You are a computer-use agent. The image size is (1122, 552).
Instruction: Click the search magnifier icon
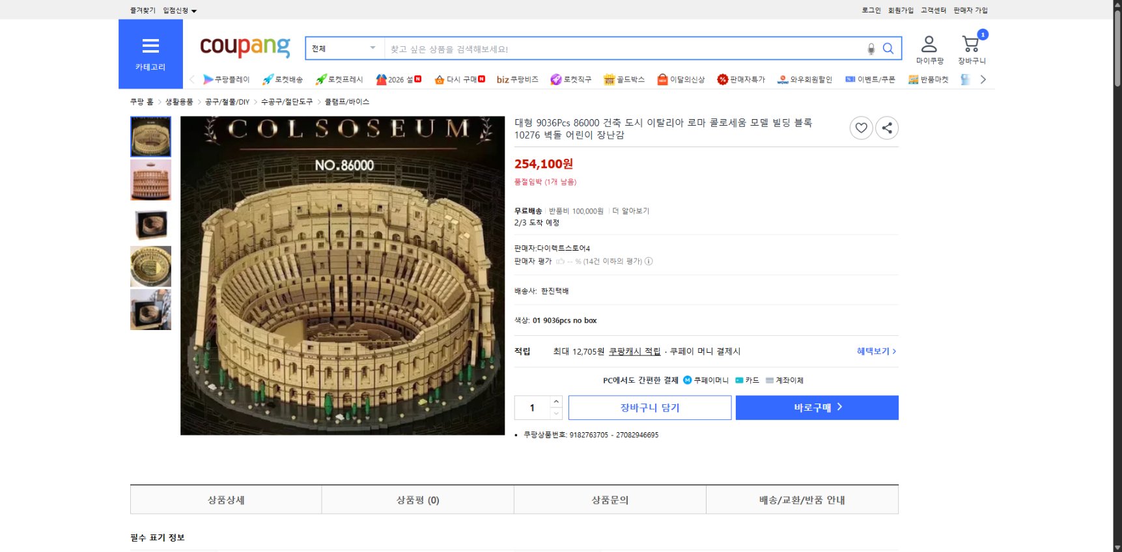tap(888, 49)
